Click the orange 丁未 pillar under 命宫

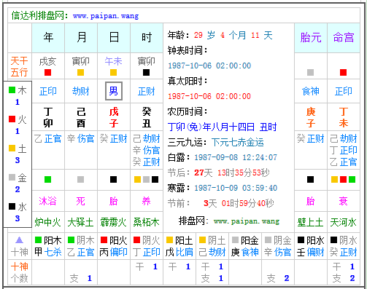(x=344, y=117)
